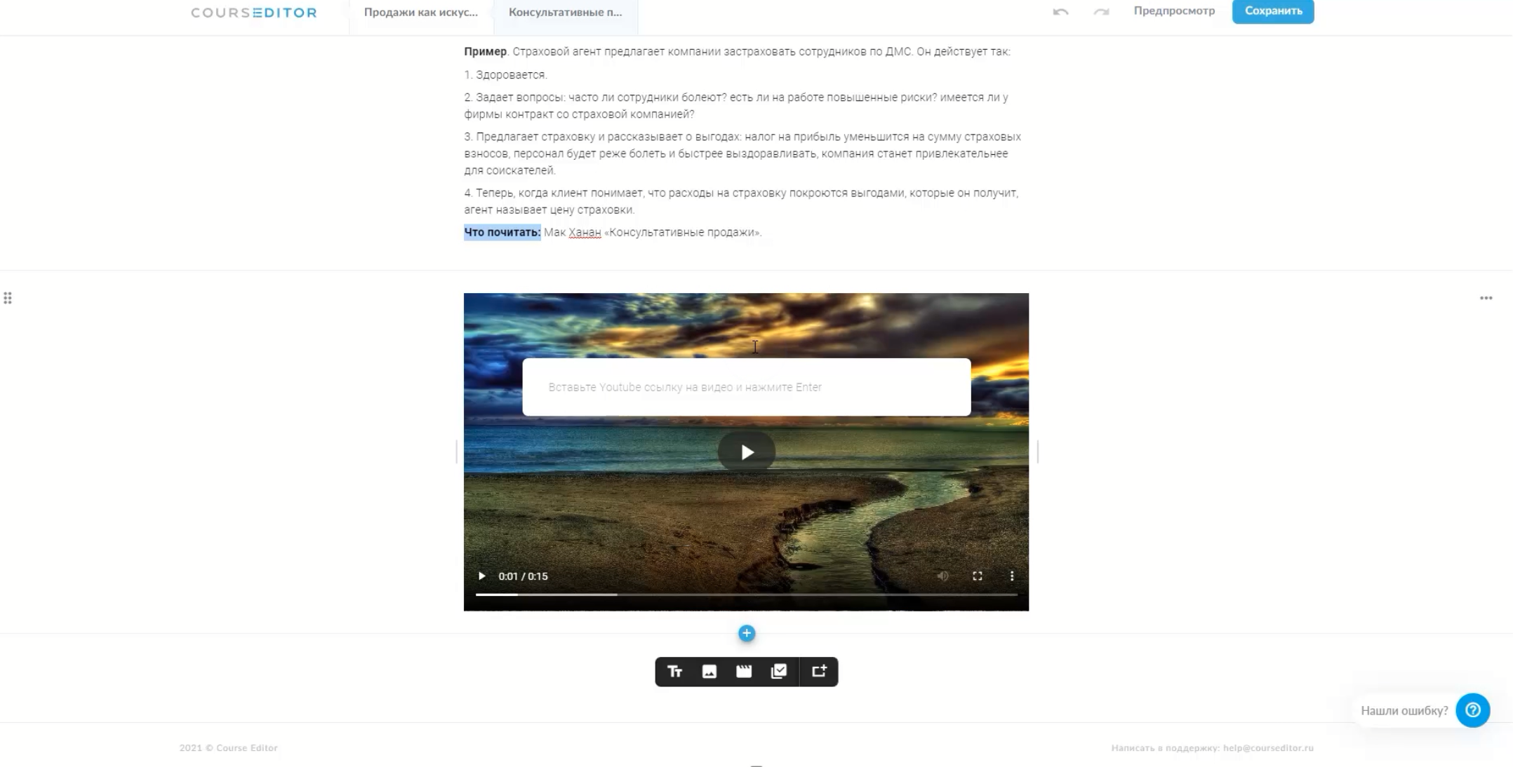Screen dimensions: 1513x767
Task: Enter fullscreen mode on the video
Action: pos(978,576)
